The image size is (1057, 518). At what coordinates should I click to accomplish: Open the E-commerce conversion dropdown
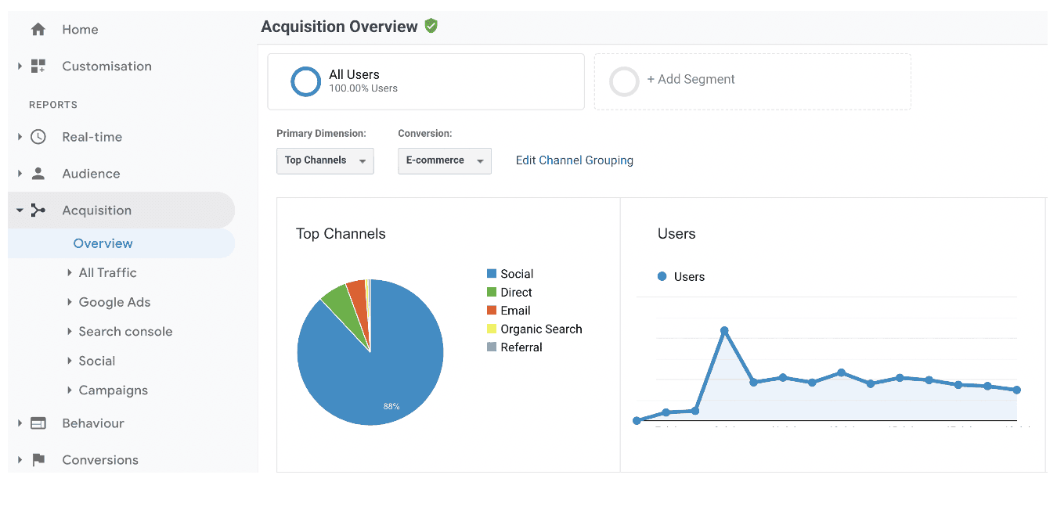coord(444,160)
